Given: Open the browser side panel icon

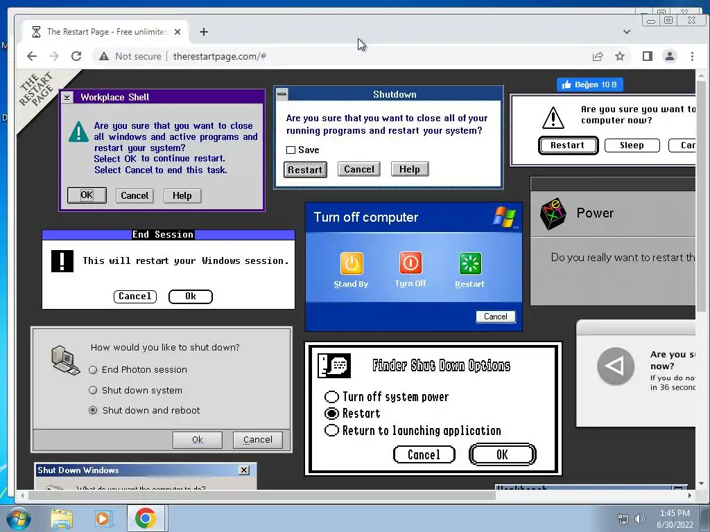Looking at the screenshot, I should [x=648, y=56].
